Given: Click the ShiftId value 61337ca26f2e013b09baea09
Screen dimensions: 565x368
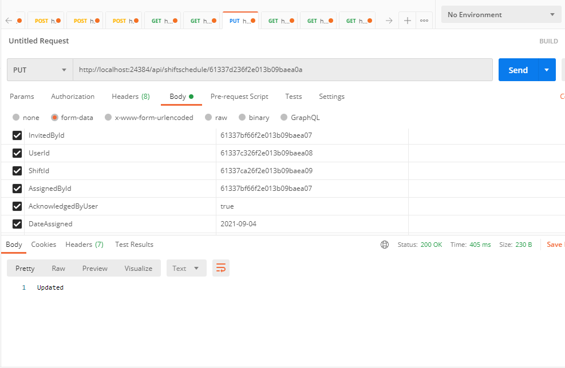Looking at the screenshot, I should (x=266, y=170).
